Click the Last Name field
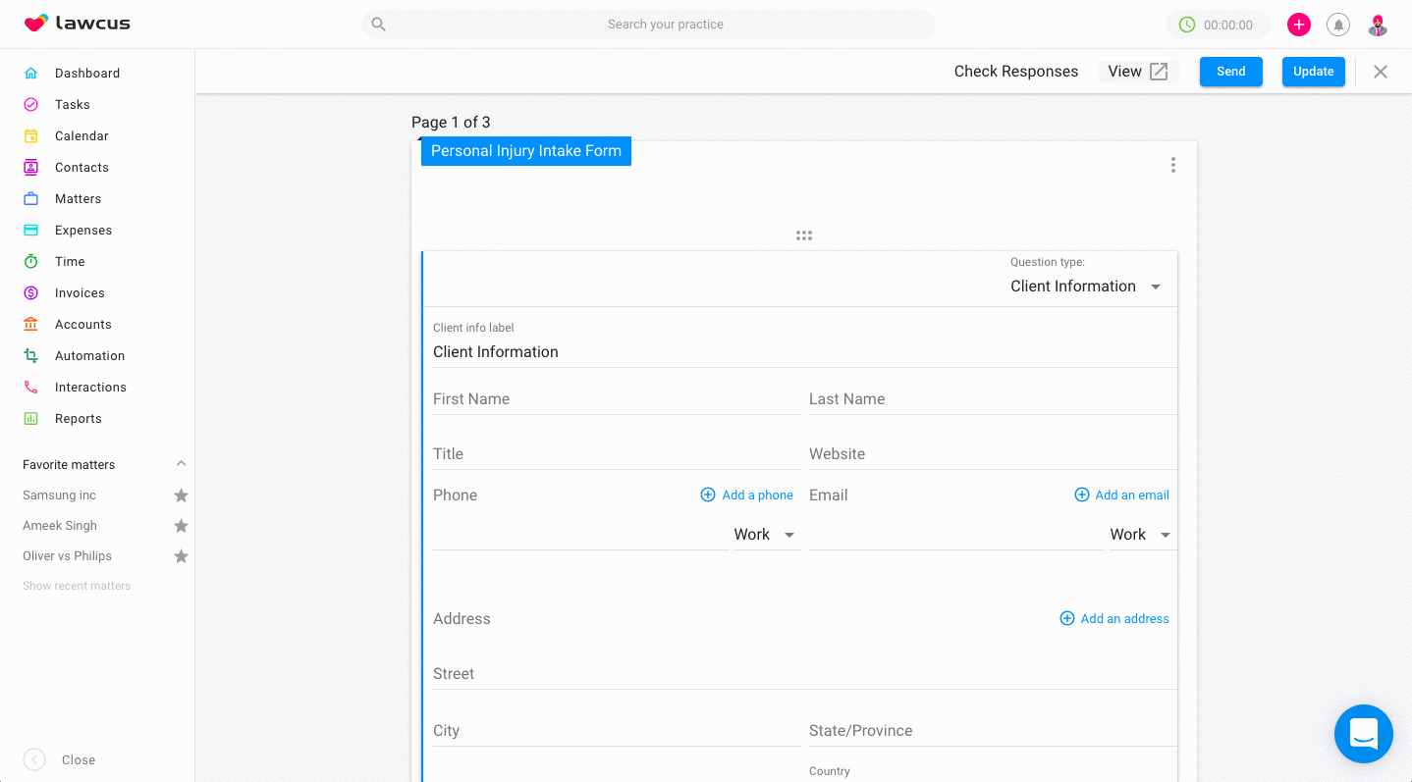Viewport: 1412px width, 782px height. [993, 399]
